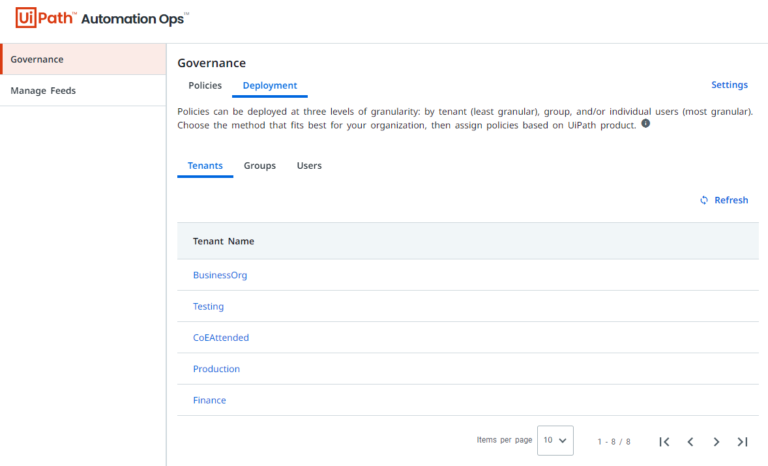Open the BusinessOrg tenant
Image resolution: width=768 pixels, height=466 pixels.
tap(220, 275)
